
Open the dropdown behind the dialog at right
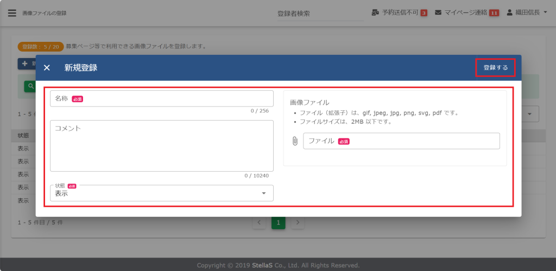(530, 114)
